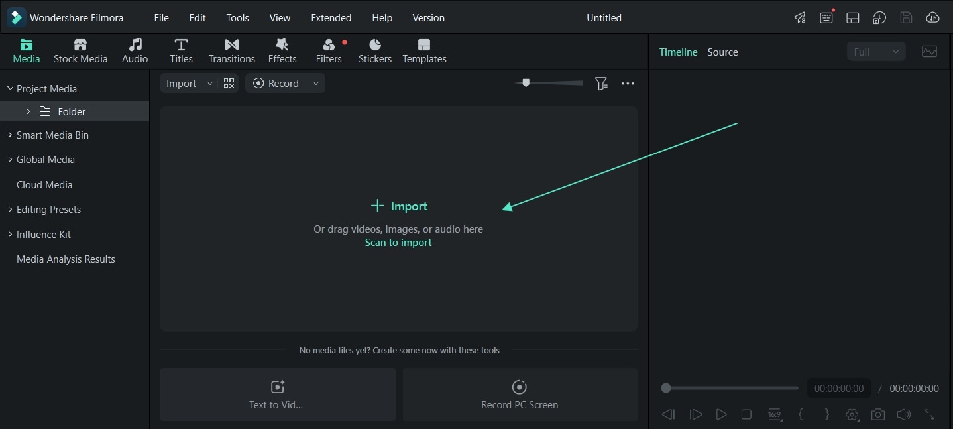Screen dimensions: 953x429
Task: Click the Wondershare Filmora logo icon
Action: [x=16, y=17]
